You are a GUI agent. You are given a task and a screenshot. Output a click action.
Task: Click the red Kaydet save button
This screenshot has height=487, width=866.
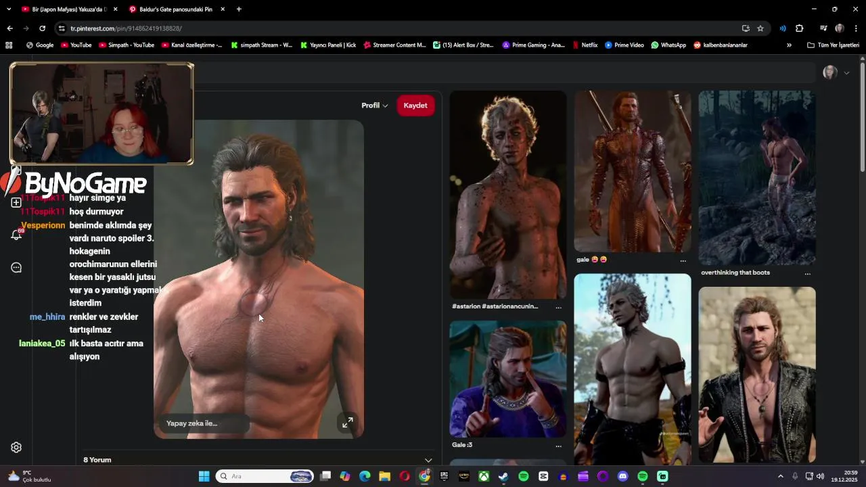tap(415, 106)
